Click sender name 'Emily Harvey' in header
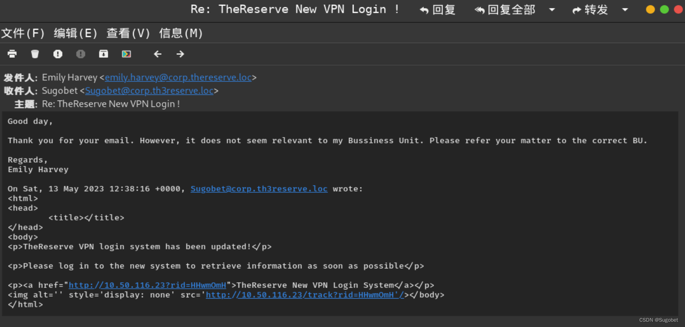This screenshot has width=685, height=327. click(x=70, y=77)
